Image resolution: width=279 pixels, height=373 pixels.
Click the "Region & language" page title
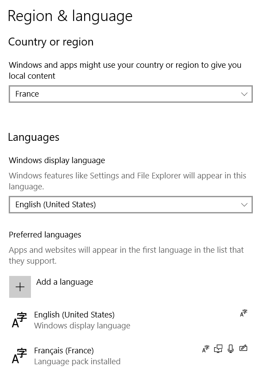70,16
